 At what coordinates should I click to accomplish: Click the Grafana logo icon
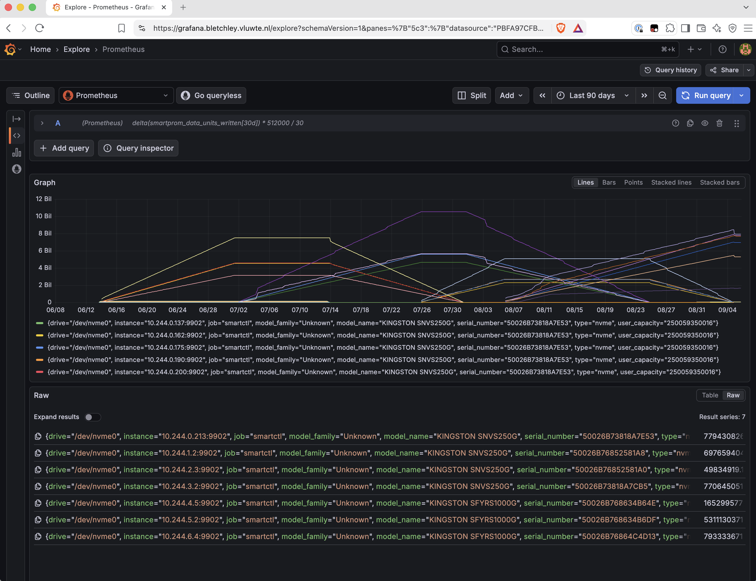point(10,50)
